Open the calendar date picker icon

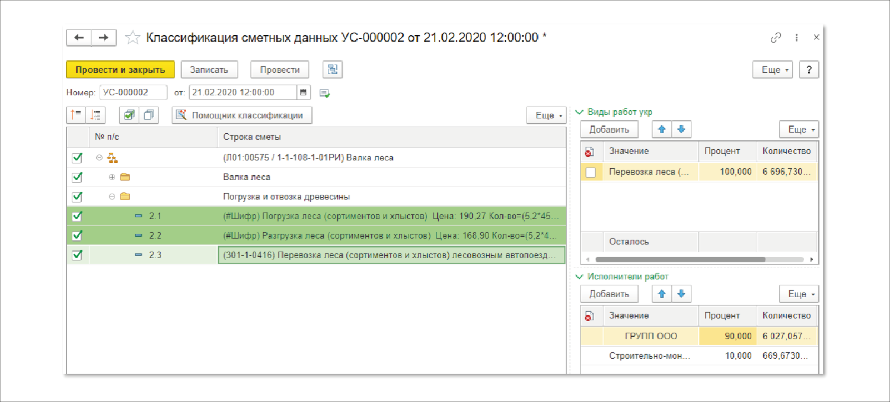(x=304, y=92)
